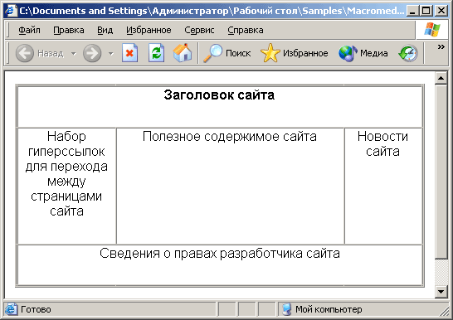Go to Home page house icon

pos(183,53)
